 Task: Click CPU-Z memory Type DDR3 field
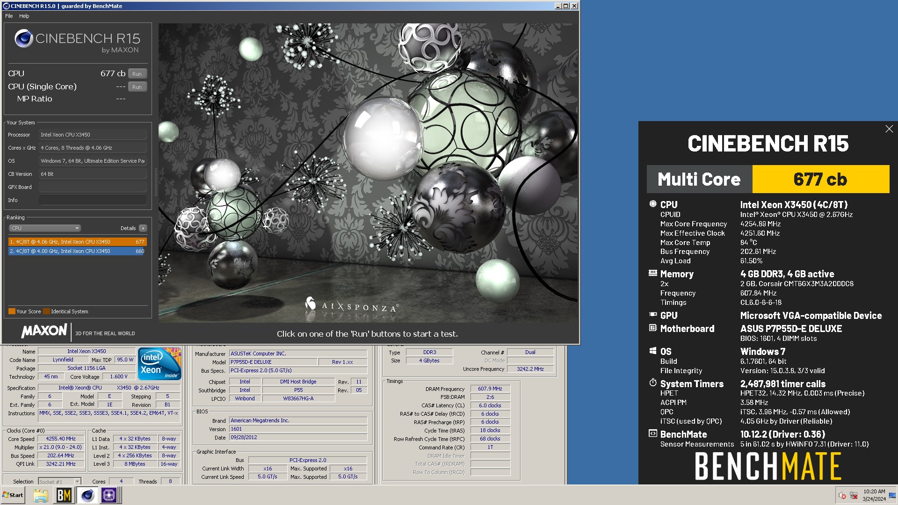429,353
